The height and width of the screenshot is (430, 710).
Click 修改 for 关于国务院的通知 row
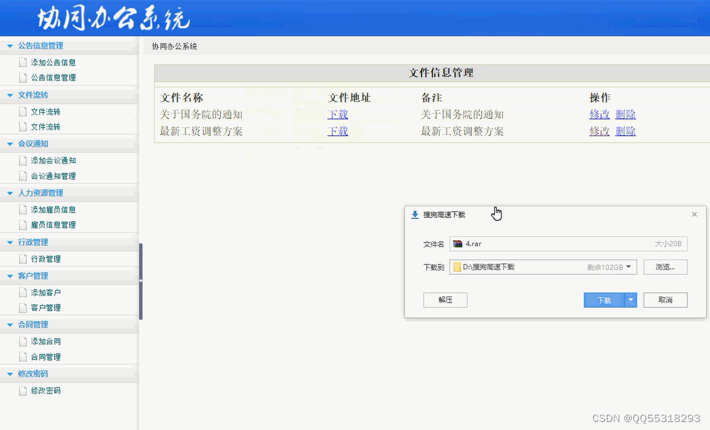click(600, 114)
